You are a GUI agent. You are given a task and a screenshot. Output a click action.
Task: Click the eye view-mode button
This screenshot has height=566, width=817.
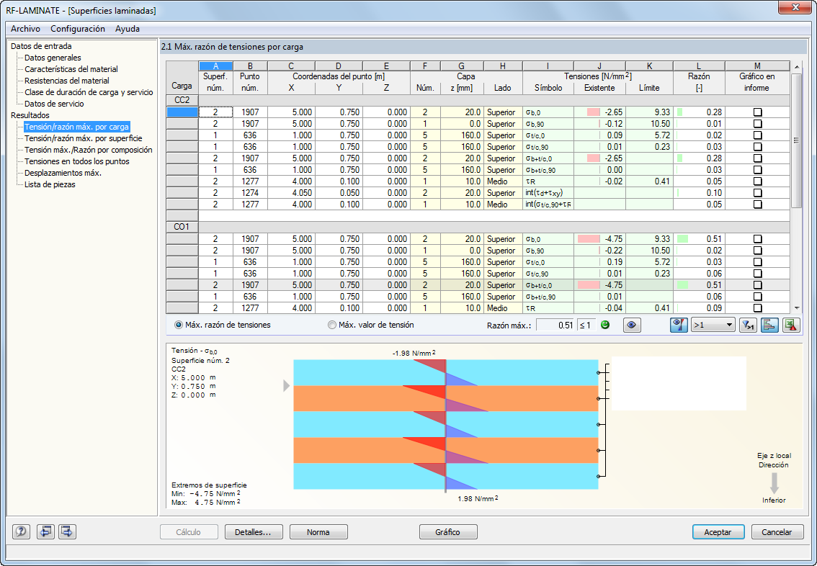pos(632,325)
